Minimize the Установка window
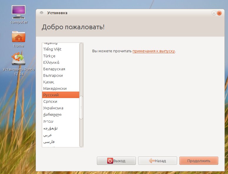 coord(214,13)
